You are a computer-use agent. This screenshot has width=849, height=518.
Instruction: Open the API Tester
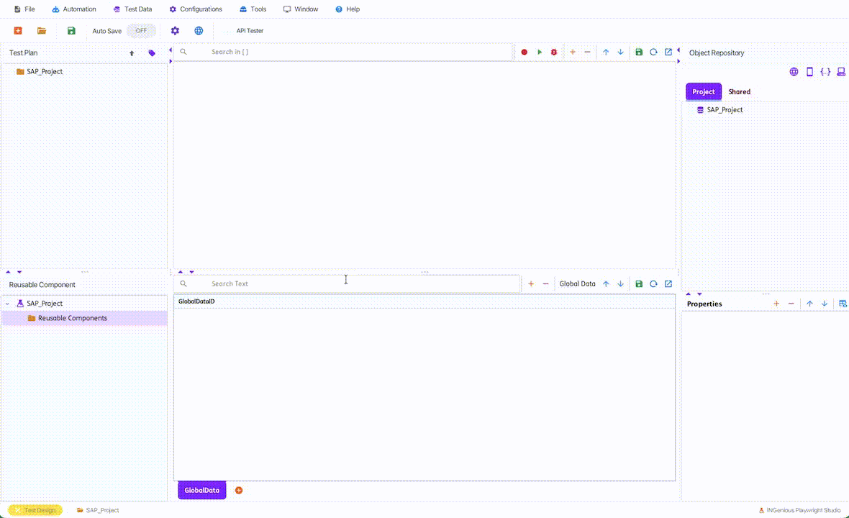click(x=250, y=31)
